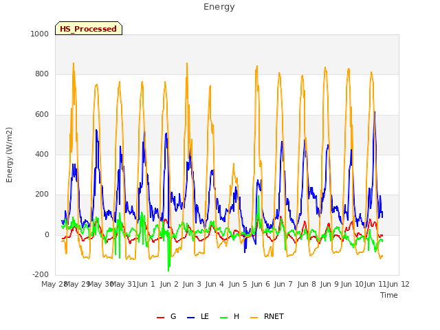Click the Jun 5 x-axis date label
Viewport: 440px width, 330px height.
click(x=238, y=284)
